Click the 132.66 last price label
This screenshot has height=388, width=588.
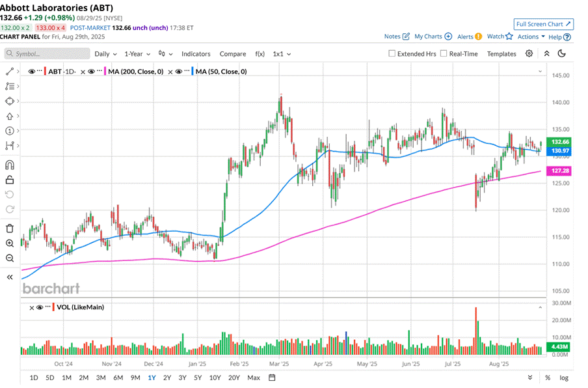point(559,142)
